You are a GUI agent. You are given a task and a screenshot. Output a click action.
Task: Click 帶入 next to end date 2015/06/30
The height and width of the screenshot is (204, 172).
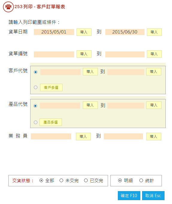(154, 32)
